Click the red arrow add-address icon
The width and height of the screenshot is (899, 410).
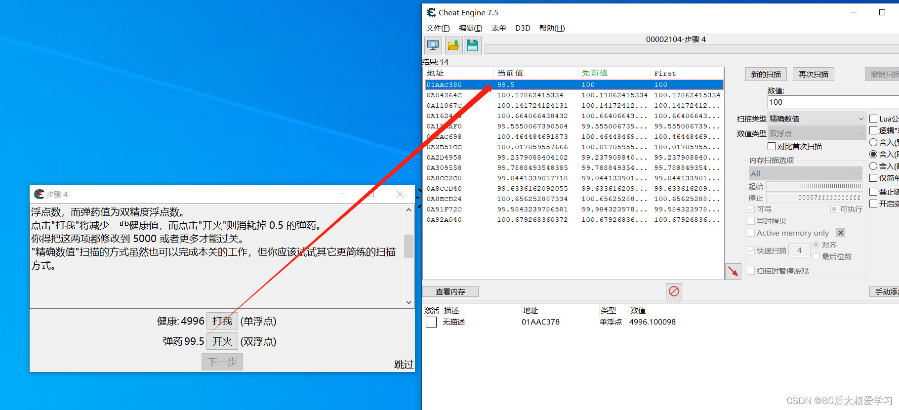733,271
